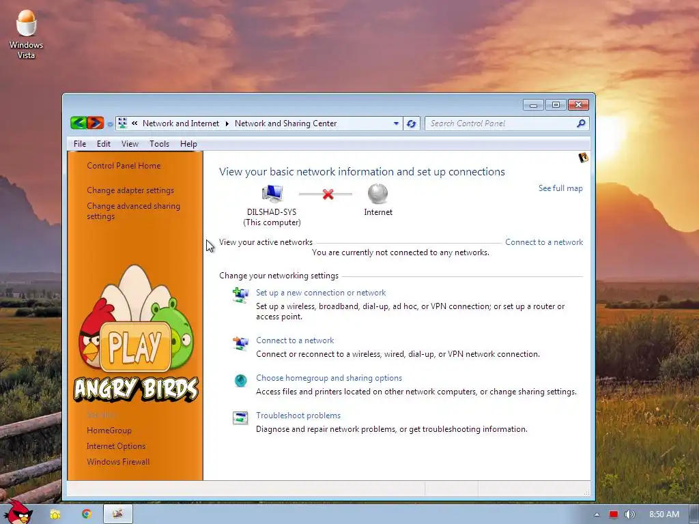This screenshot has height=524, width=699.
Task: Maximize the Control Panel window
Action: tap(556, 105)
